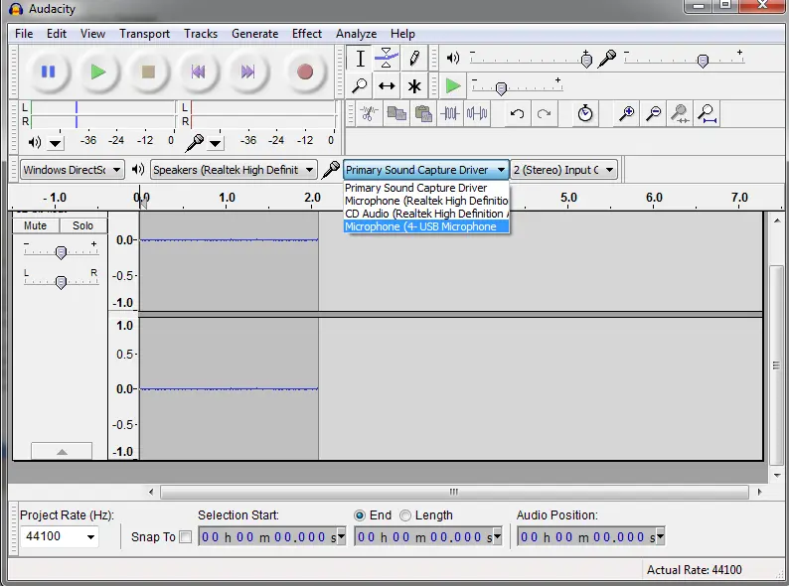Click the Pause transport button
The width and height of the screenshot is (789, 586).
49,72
